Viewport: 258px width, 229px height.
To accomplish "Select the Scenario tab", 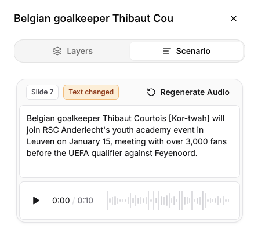I will point(187,51).
